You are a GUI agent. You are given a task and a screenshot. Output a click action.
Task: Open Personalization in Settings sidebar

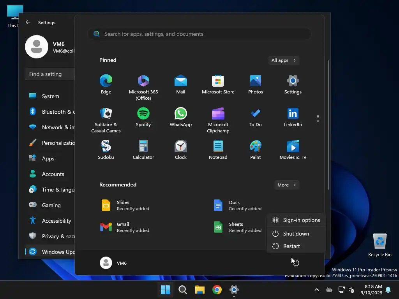pos(50,142)
